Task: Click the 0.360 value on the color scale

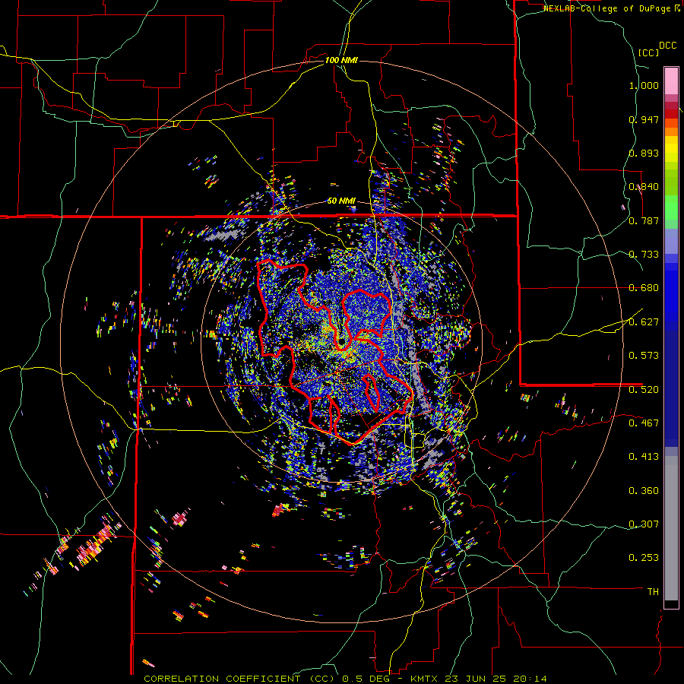Action: click(x=644, y=491)
